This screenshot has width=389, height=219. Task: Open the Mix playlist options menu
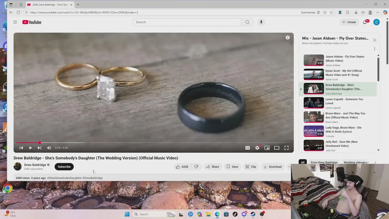tap(374, 49)
